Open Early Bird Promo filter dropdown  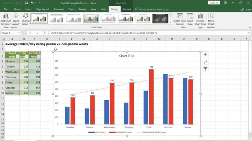39,56
